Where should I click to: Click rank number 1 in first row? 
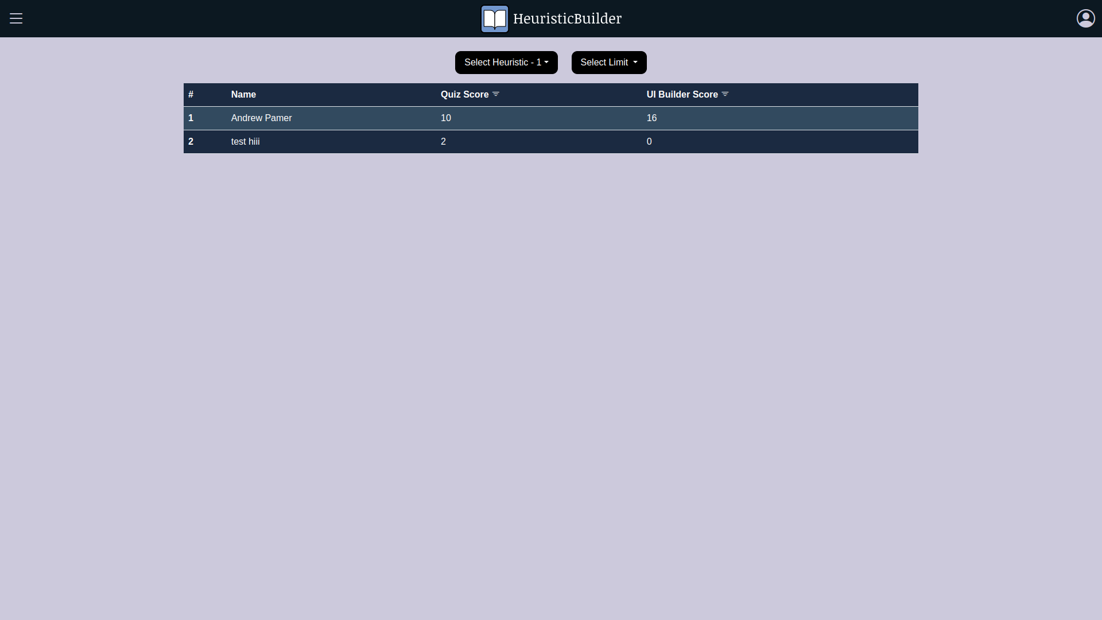click(191, 118)
